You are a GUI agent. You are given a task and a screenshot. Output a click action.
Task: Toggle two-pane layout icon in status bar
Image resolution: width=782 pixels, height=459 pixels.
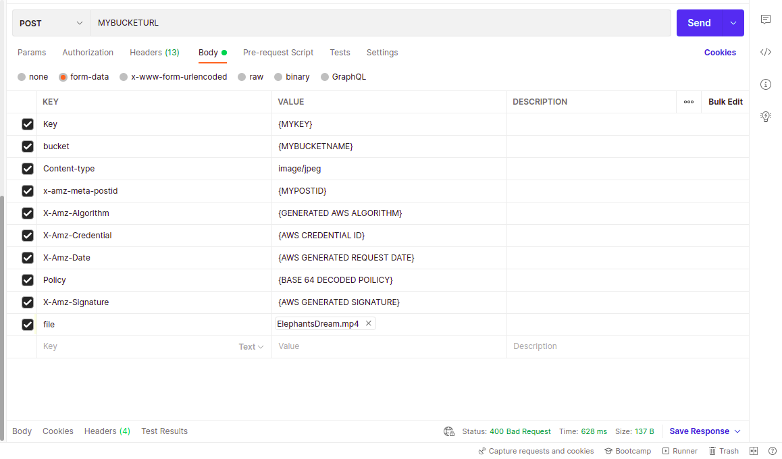point(754,451)
